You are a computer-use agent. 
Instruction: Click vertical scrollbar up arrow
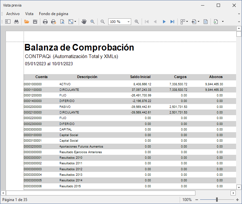click(239, 29)
